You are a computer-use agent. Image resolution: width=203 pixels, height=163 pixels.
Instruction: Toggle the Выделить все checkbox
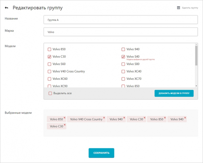50,93
